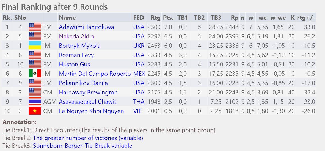Viewport: 325px width, 151px height.
Task: Click the USA flag in Rozman Levy row
Action: pyautogui.click(x=35, y=55)
